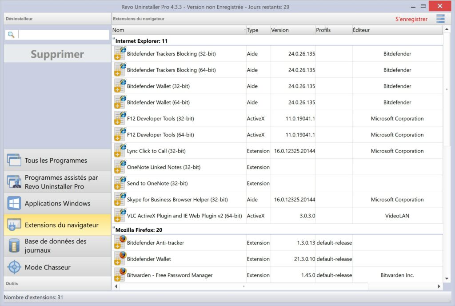Open Programmes assistés par Revo Uninstaller Pro
Image resolution: width=455 pixels, height=306 pixels.
pos(57,182)
